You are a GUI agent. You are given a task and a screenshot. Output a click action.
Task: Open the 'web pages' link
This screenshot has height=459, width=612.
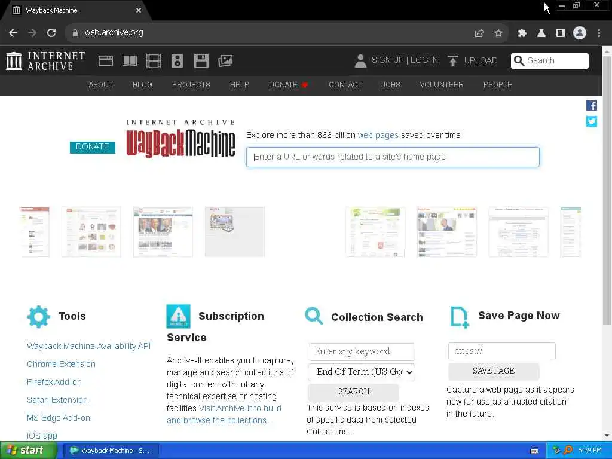click(378, 136)
